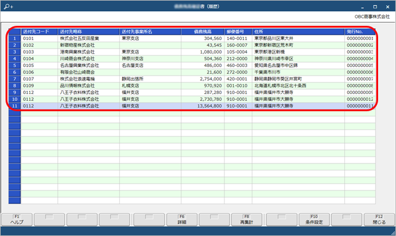The height and width of the screenshot is (236, 396).
Task: Select row header number 11
Action: coord(15,106)
